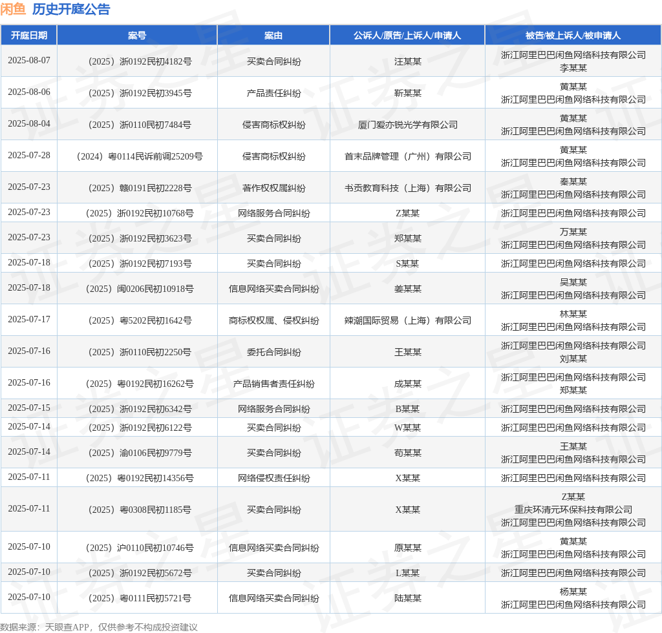The image size is (662, 633).
Task: Click the 公诉人/原告/上诉人/申请人 column header
Action: click(407, 36)
